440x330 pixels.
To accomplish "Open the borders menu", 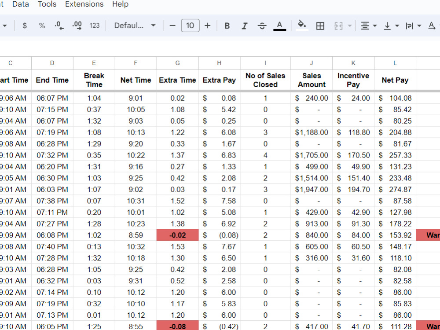I will coord(320,26).
